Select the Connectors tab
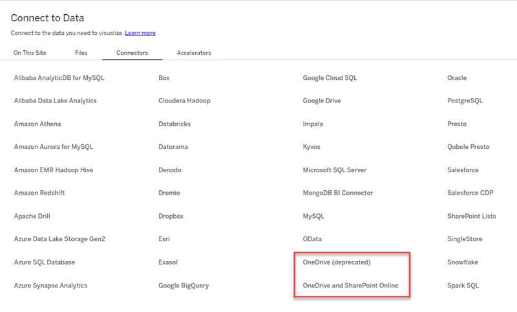The image size is (517, 312). coord(132,53)
